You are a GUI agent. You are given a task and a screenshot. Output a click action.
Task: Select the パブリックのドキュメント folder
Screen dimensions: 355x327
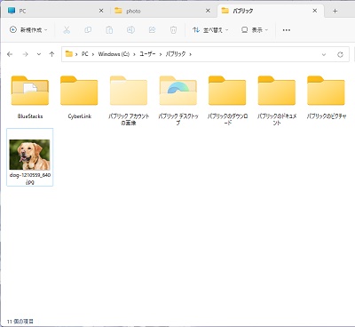277,91
